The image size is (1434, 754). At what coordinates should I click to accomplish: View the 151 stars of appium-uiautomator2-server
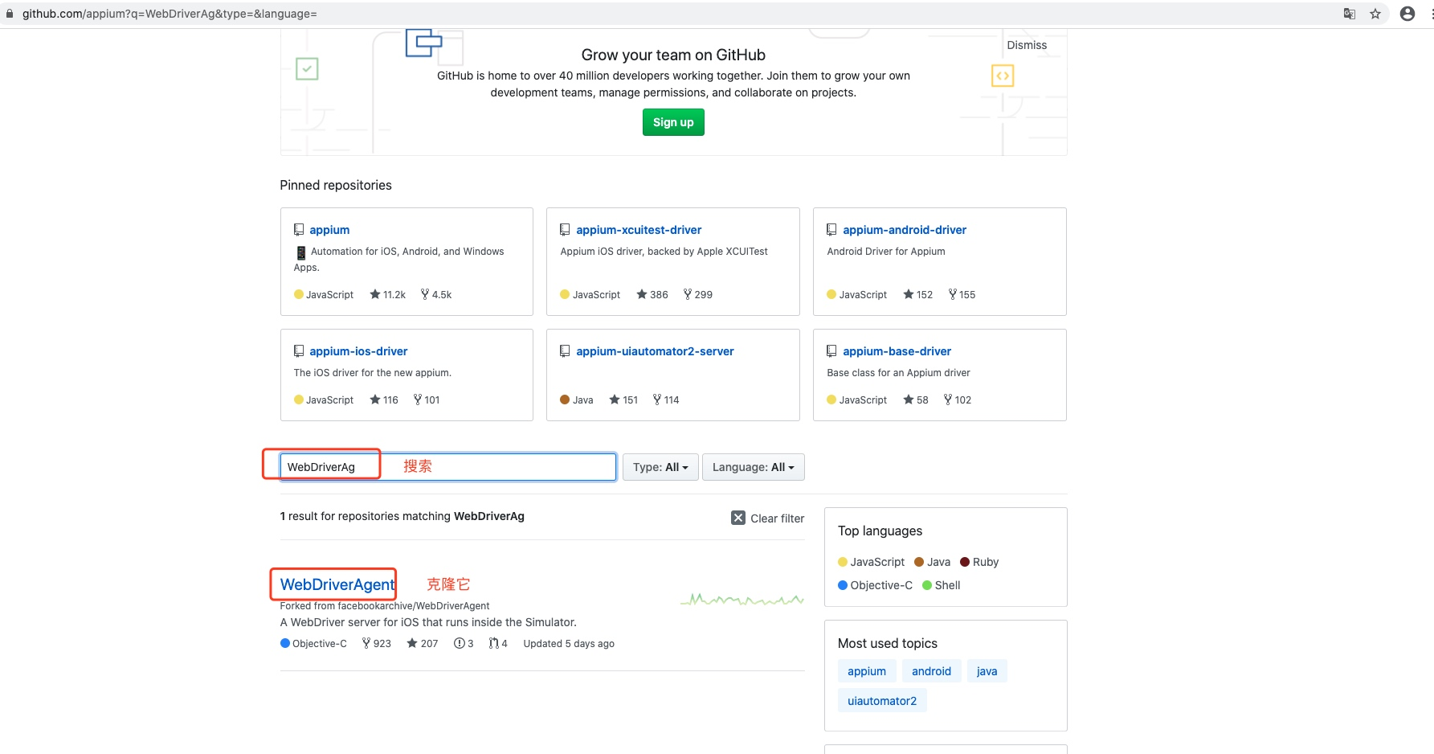point(623,400)
